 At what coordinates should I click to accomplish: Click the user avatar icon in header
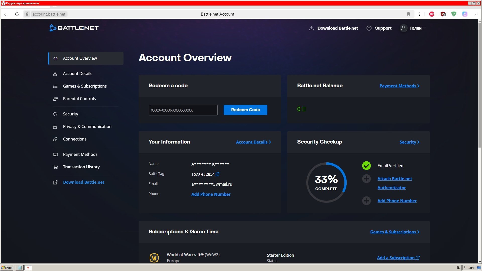pyautogui.click(x=403, y=28)
